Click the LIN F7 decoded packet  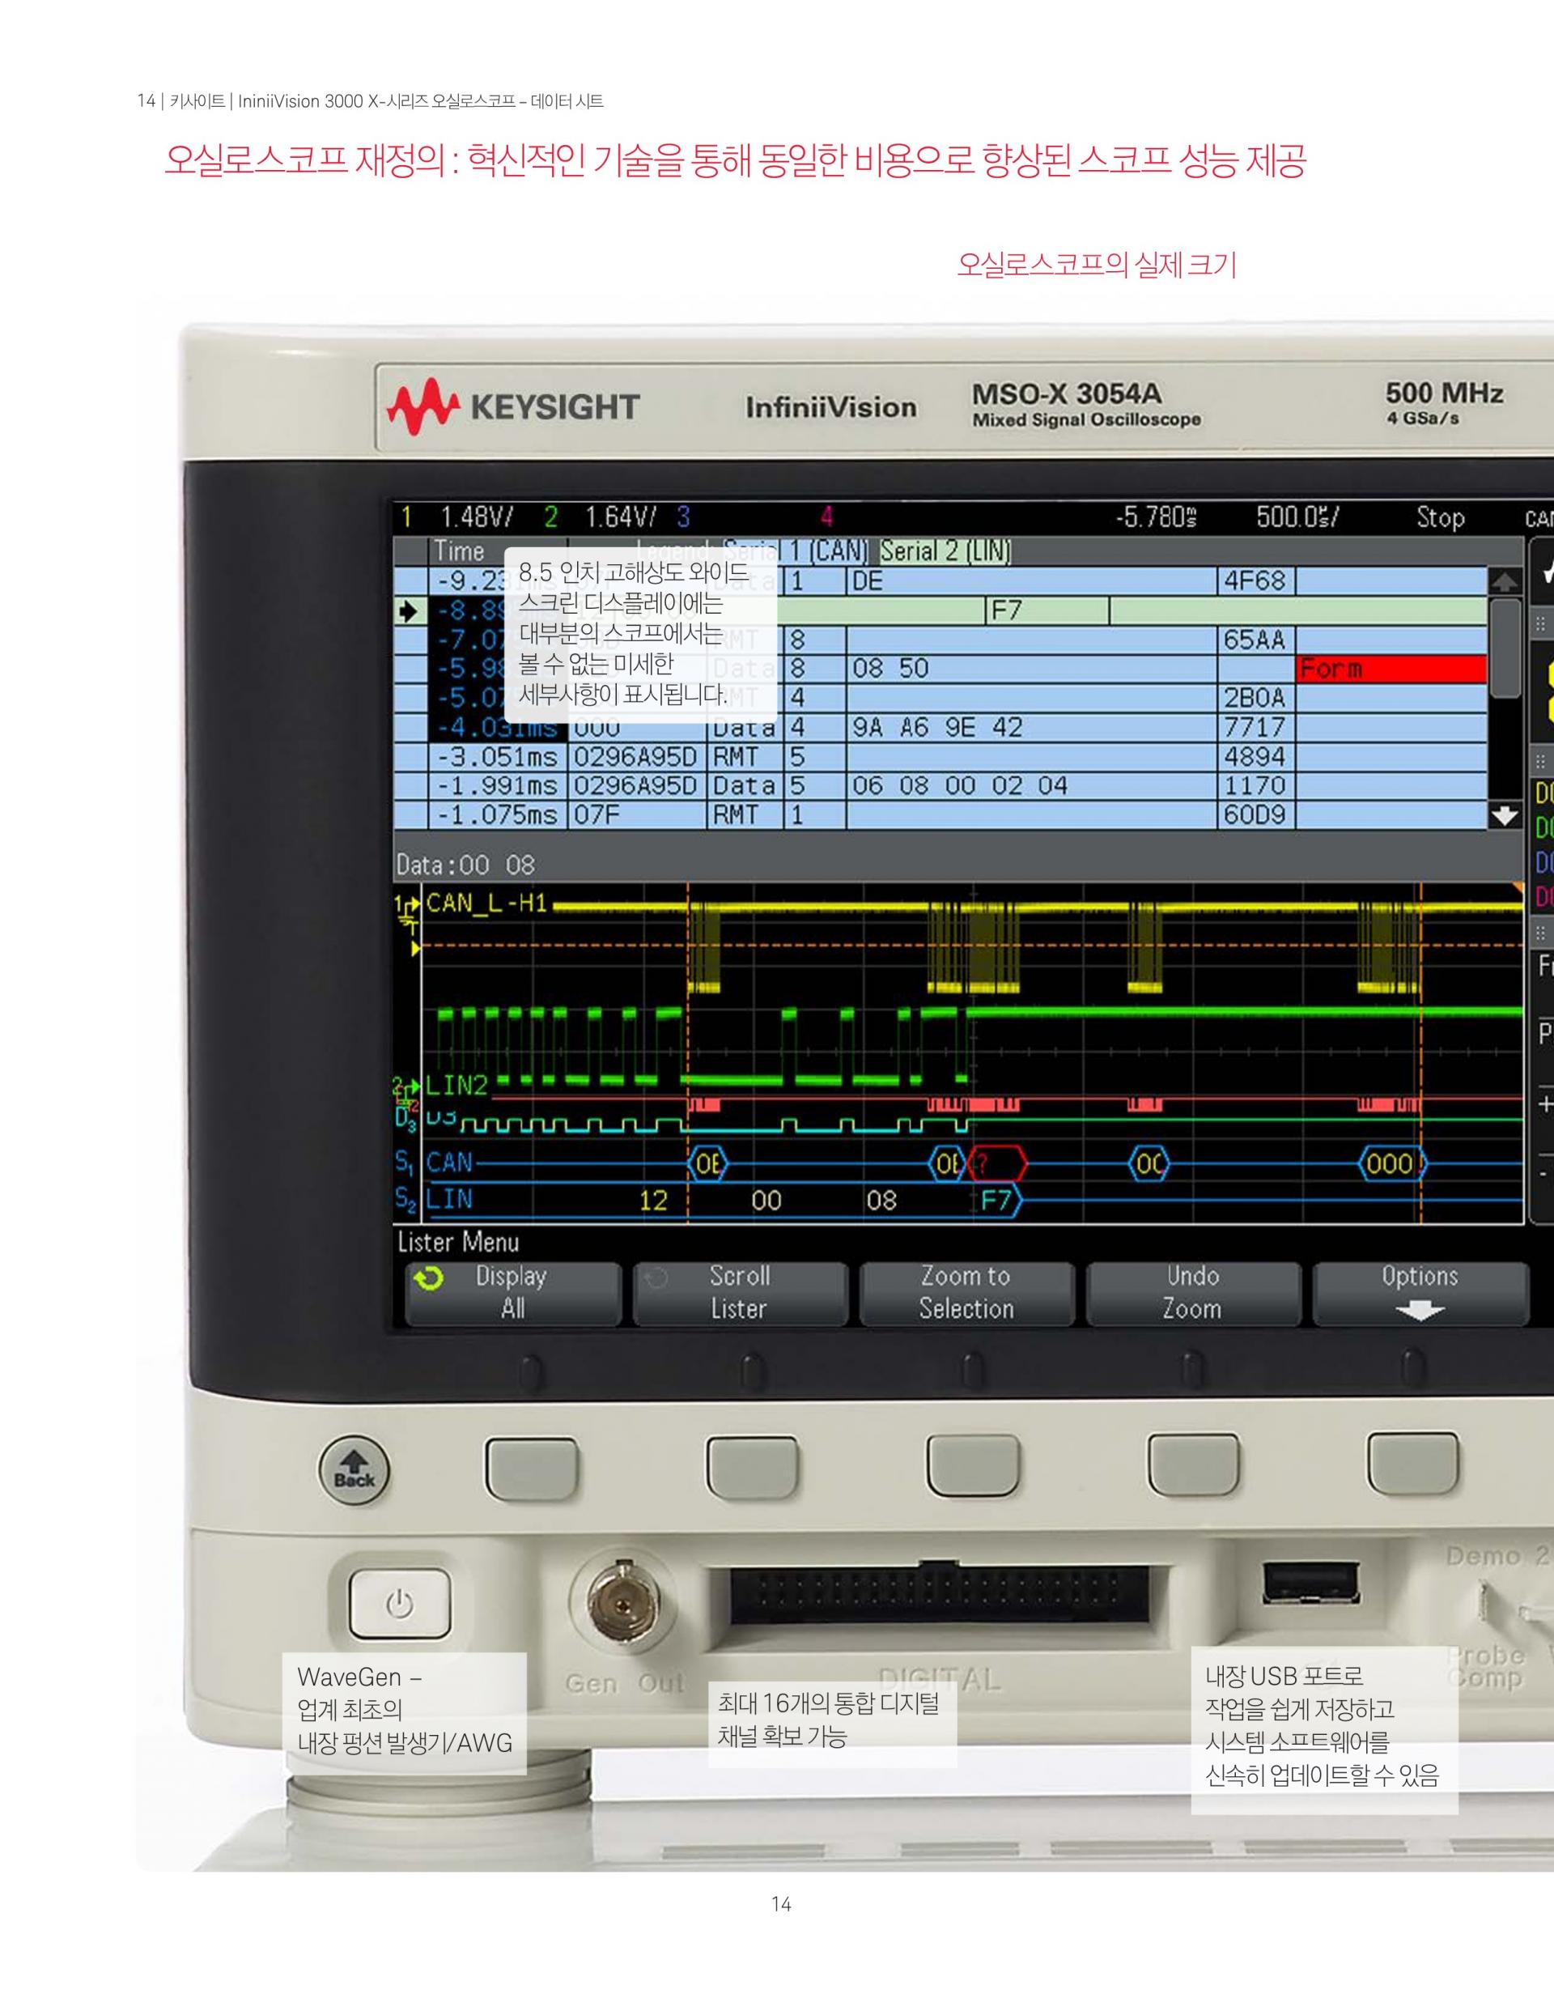(x=997, y=1201)
